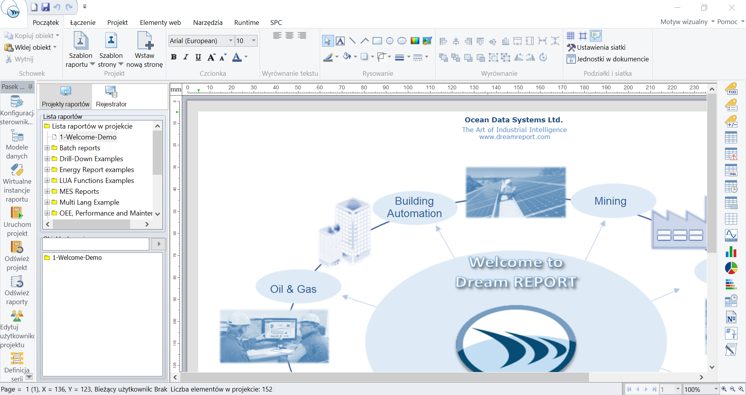This screenshot has height=395, width=746.
Task: Open the SPC ribbon tab
Action: pos(276,23)
